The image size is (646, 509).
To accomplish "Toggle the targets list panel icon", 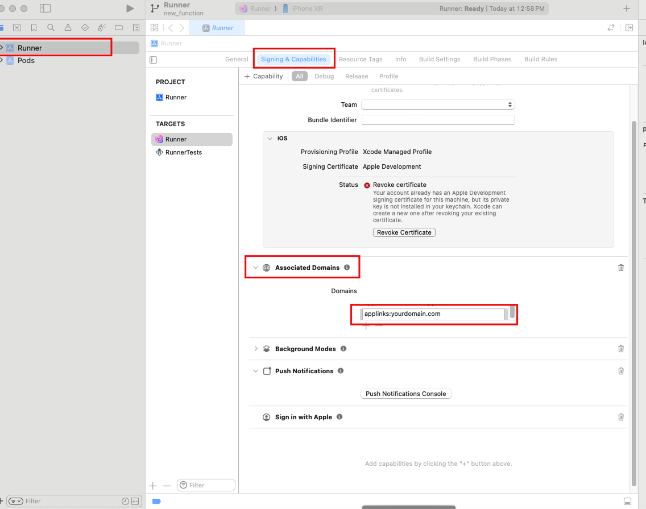I will [x=153, y=60].
